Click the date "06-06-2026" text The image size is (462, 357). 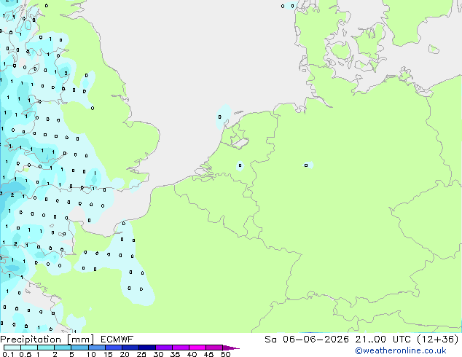tap(316, 340)
